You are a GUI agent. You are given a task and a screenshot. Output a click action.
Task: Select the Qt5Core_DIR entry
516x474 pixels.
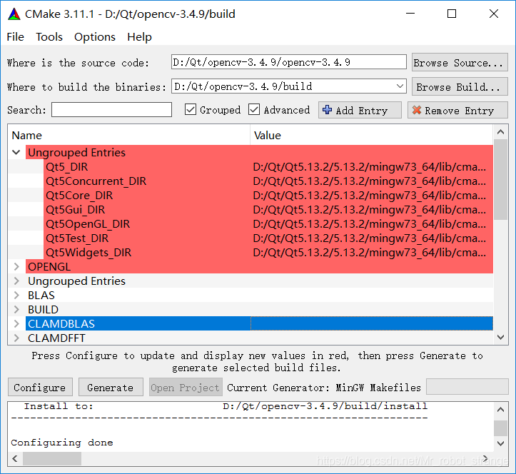coord(79,196)
